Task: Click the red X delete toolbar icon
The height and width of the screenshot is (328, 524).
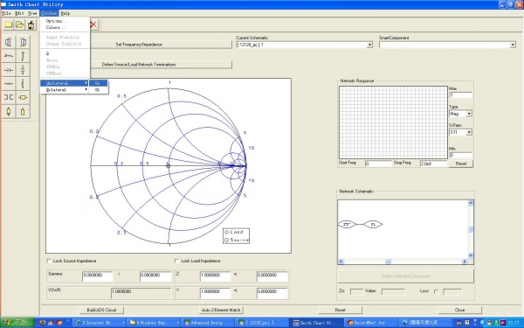Action: [93, 24]
